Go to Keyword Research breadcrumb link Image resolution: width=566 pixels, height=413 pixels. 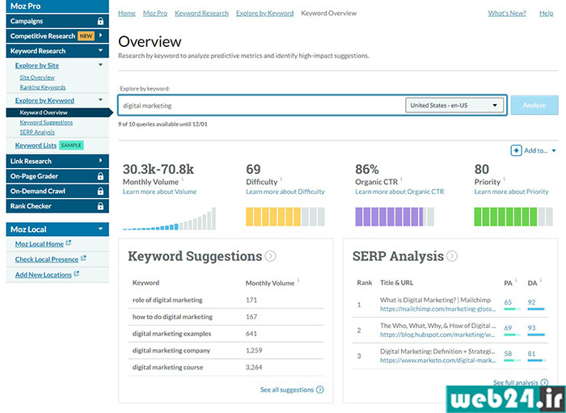click(202, 14)
